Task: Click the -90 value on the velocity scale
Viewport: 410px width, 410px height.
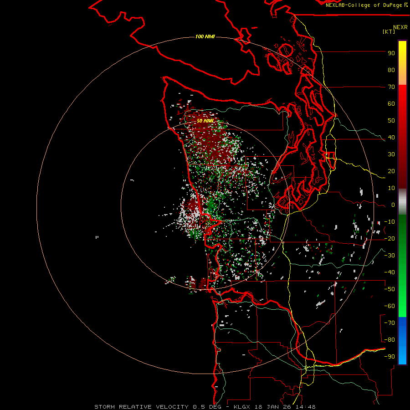Action: point(389,357)
